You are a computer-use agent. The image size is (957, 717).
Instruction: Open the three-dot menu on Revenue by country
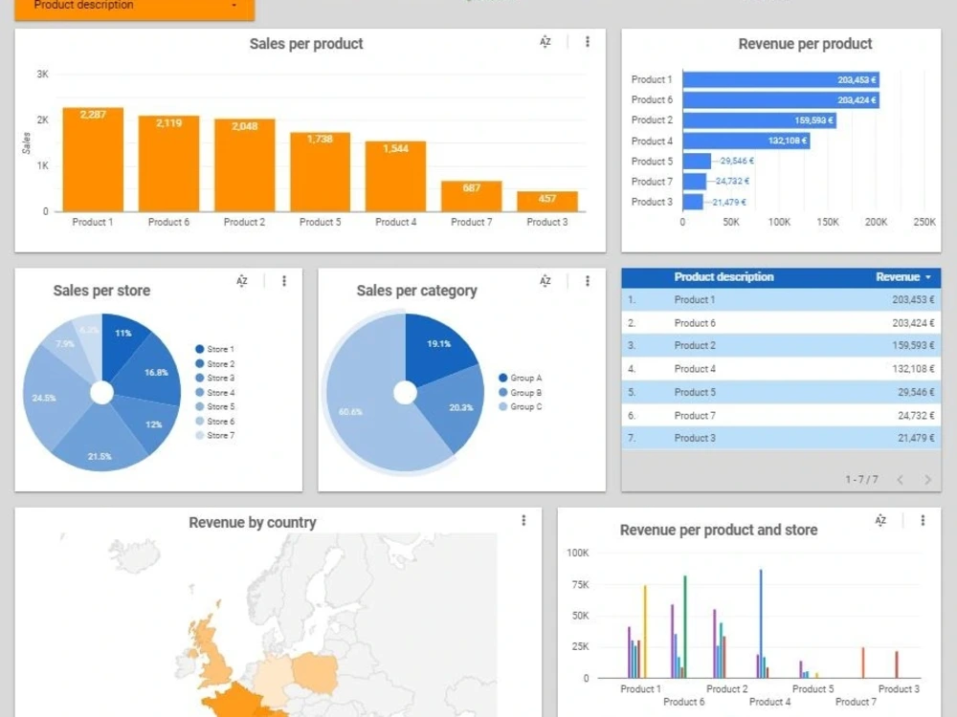point(523,520)
